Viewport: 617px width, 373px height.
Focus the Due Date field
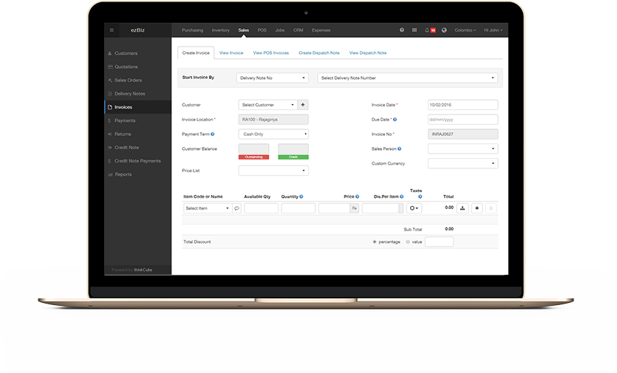coord(463,120)
